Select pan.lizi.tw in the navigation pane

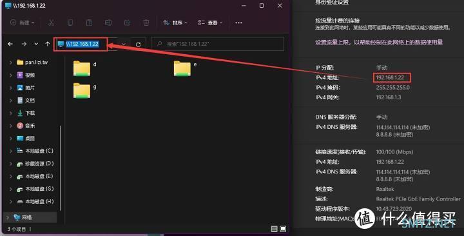point(32,62)
